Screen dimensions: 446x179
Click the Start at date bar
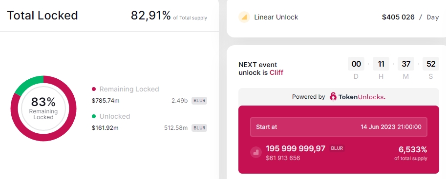pyautogui.click(x=339, y=127)
